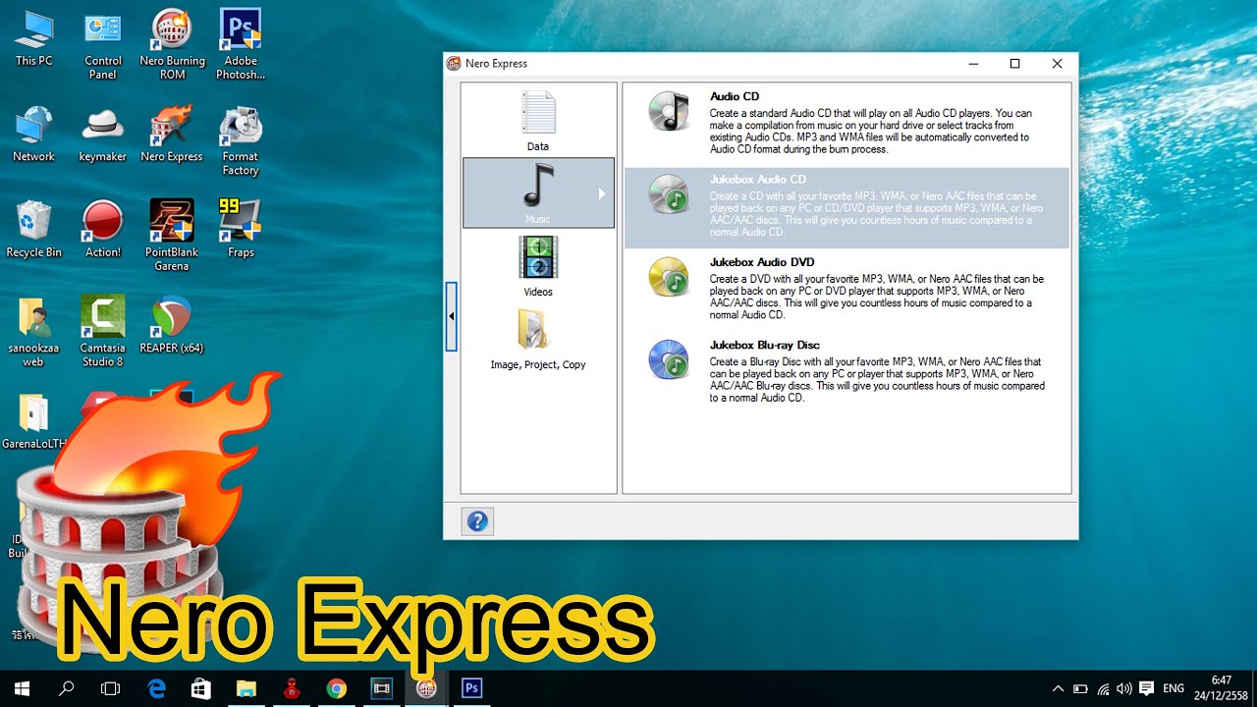The image size is (1257, 707).
Task: Select the Data category in Nero Express
Action: click(x=538, y=120)
